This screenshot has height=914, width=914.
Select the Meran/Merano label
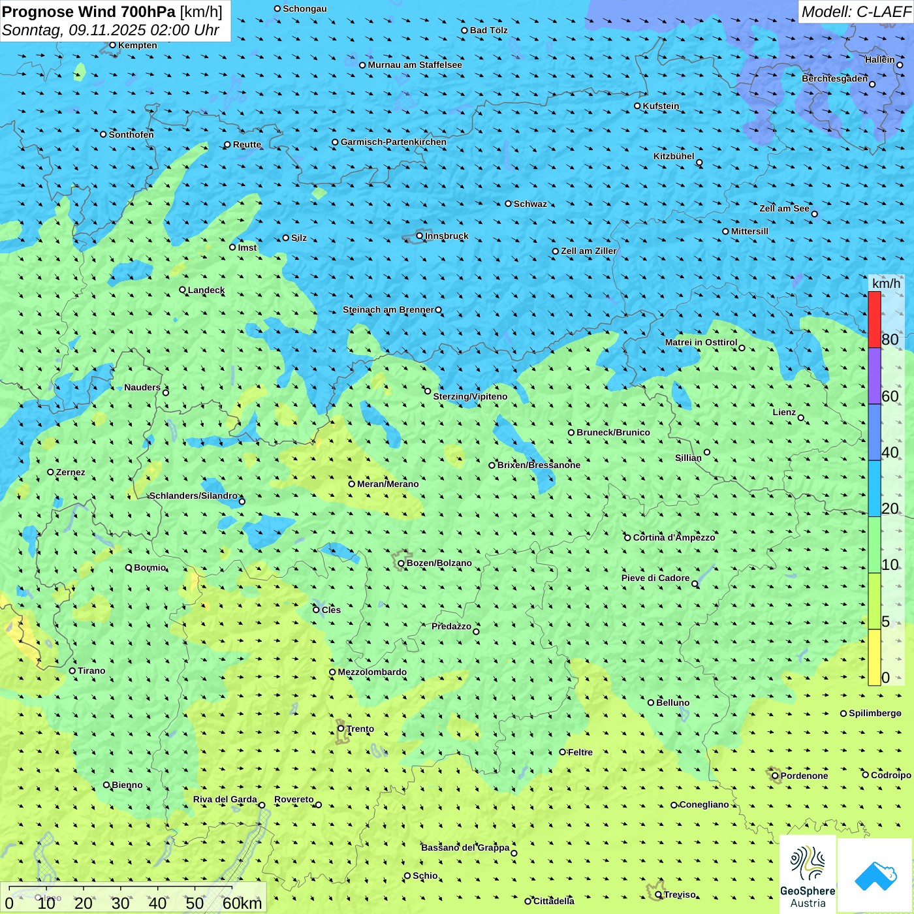(388, 484)
